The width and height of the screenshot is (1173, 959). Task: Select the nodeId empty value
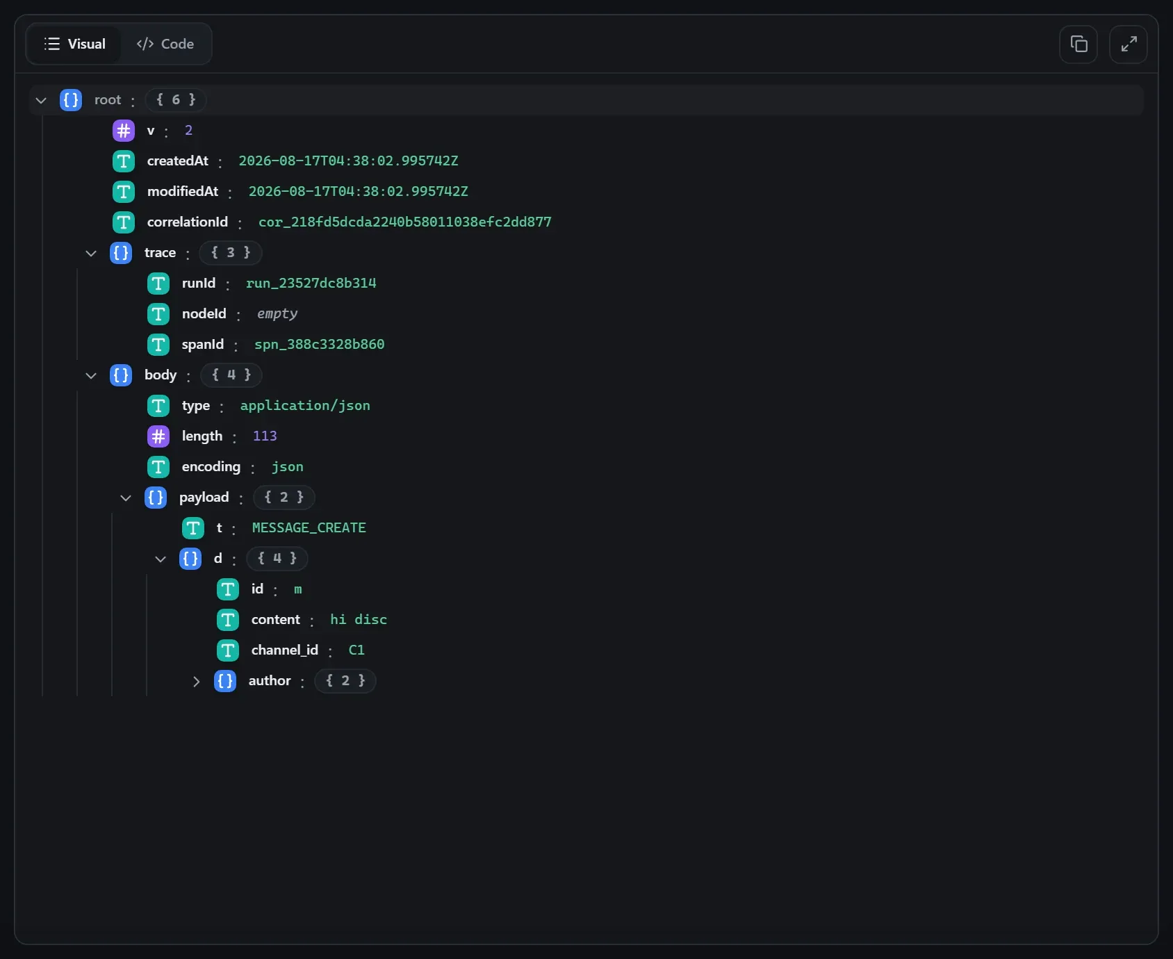pos(277,314)
